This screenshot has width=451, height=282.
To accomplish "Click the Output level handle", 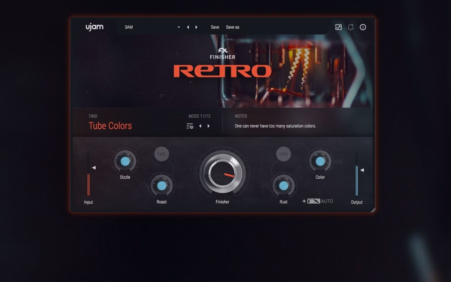I will 362,170.
